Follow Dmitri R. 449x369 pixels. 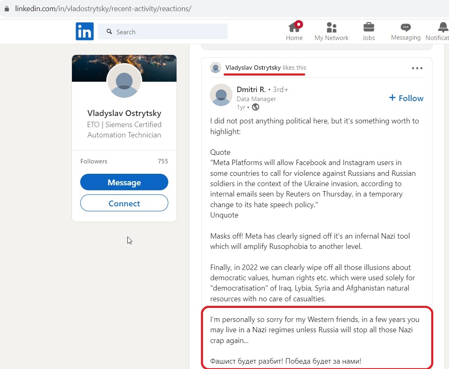coord(406,98)
